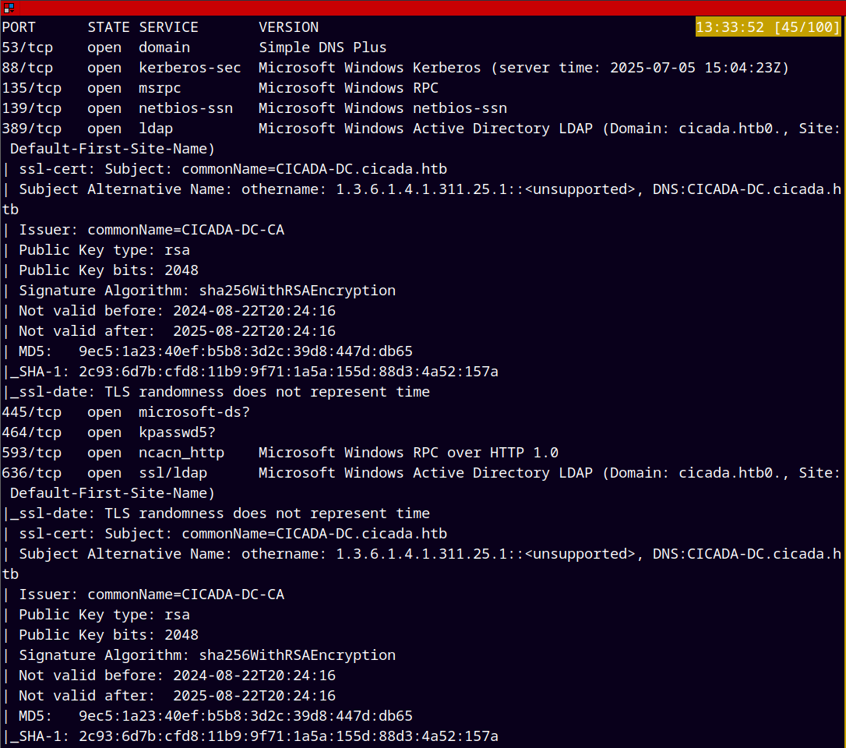846x748 pixels.
Task: Select the timestamp 13:33:52 [45/100] indicator
Action: click(768, 27)
